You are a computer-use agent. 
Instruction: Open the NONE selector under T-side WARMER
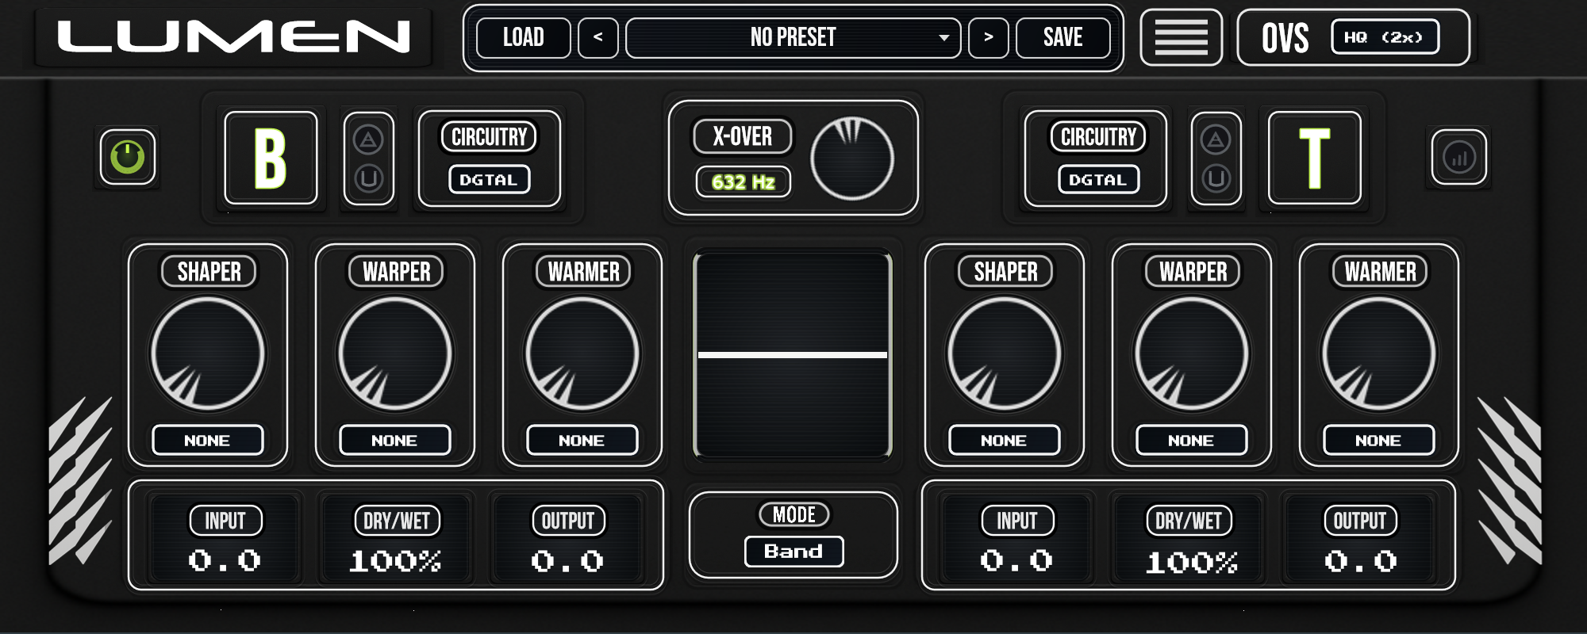tap(1379, 441)
